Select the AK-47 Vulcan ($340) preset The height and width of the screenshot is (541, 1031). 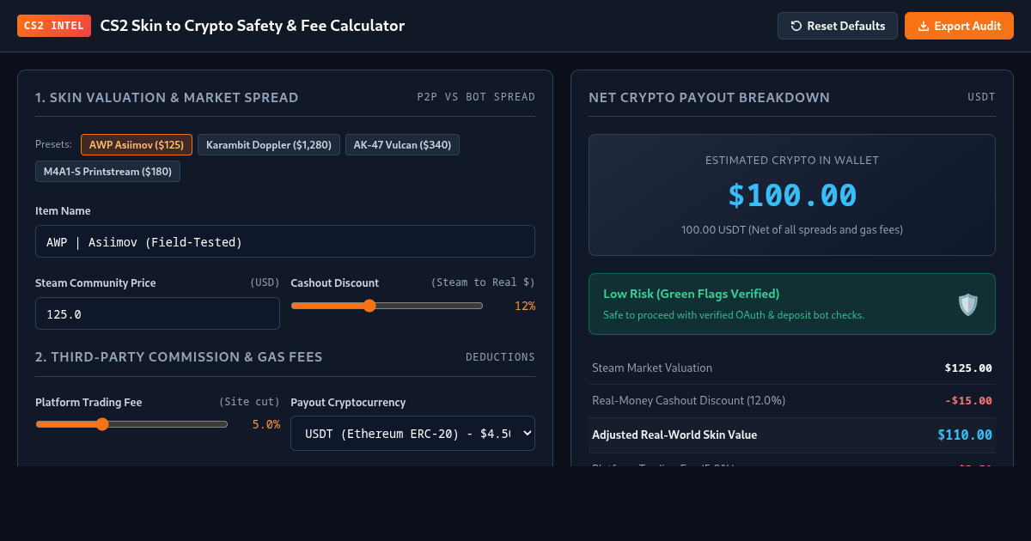click(402, 145)
